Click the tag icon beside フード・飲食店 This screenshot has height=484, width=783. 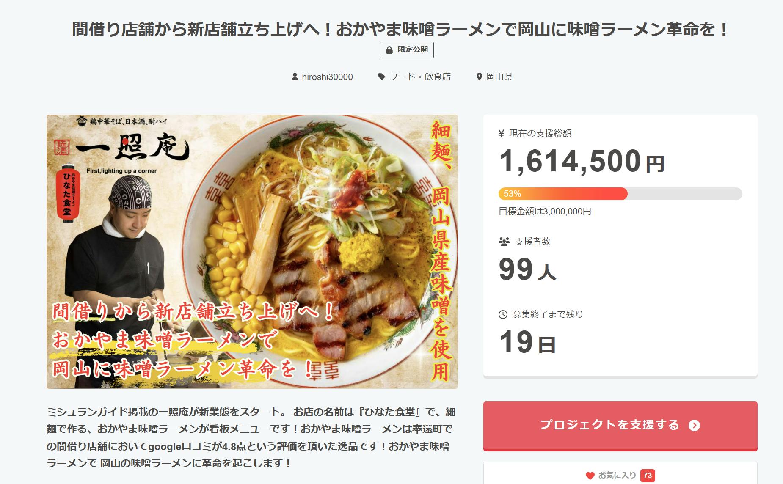381,77
